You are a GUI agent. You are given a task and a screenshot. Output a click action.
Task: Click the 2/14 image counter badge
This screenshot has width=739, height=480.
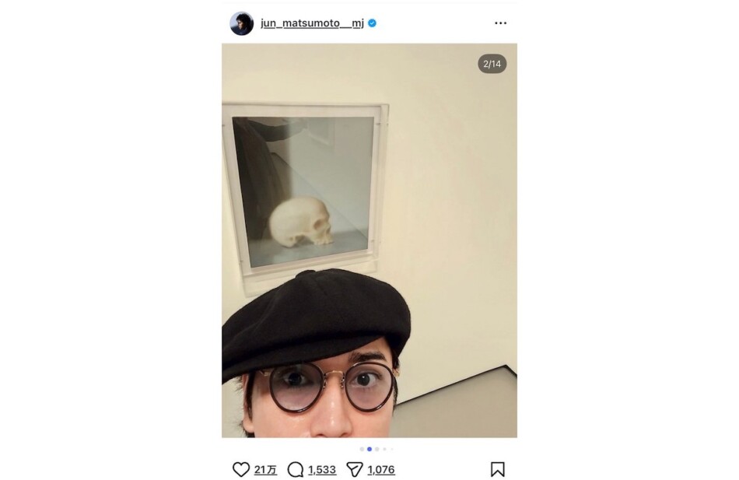tap(492, 64)
